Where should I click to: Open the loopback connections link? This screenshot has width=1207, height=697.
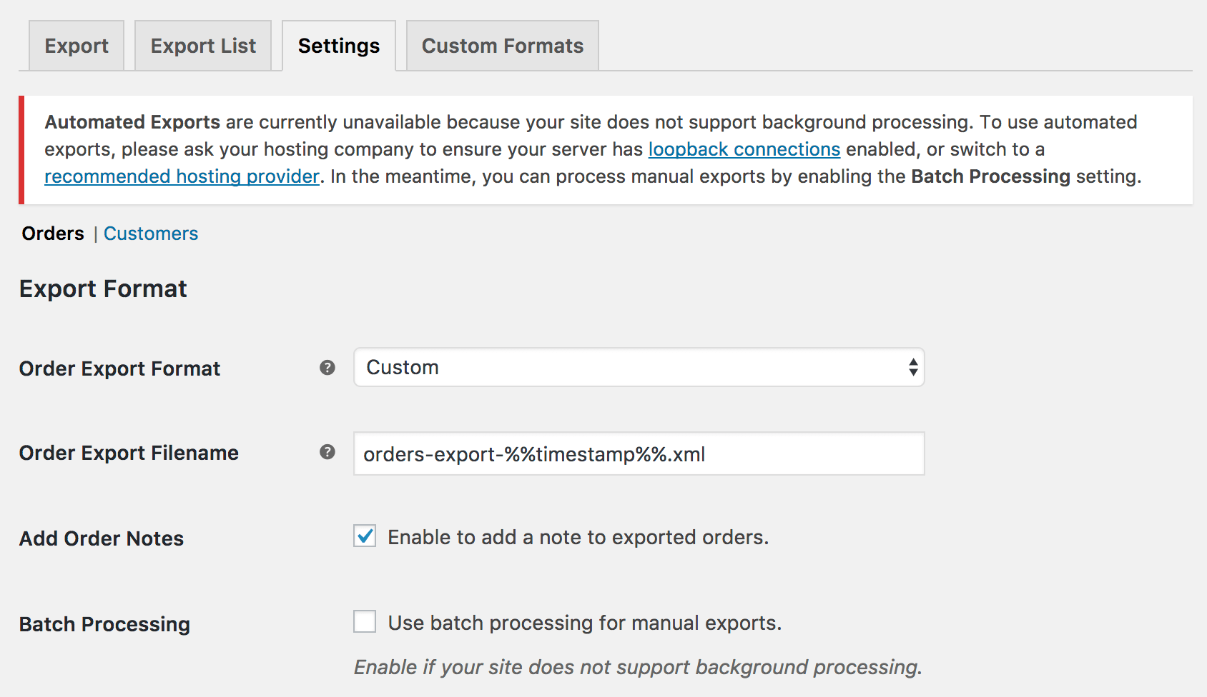tap(744, 149)
